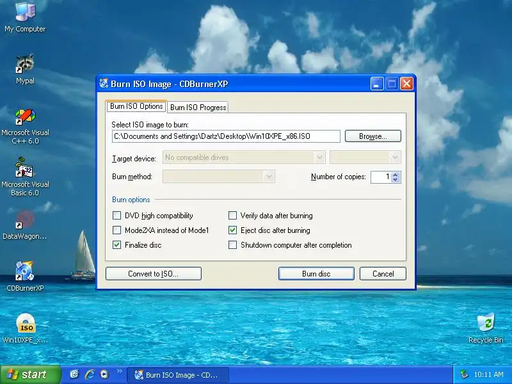Launch Internet Explorer from quick launch
The image size is (512, 384).
click(x=90, y=374)
